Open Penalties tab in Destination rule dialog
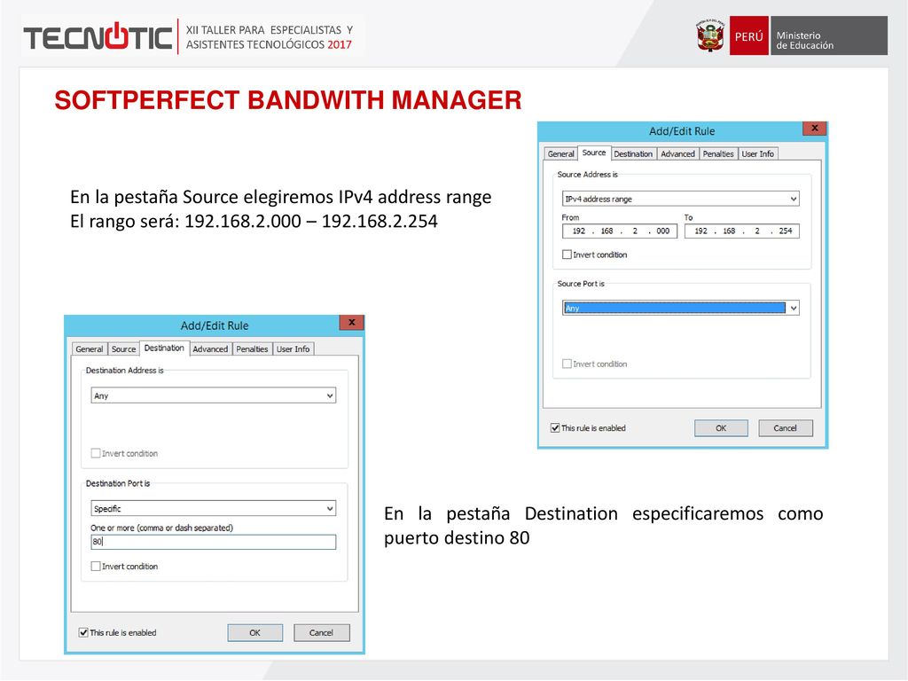 pyautogui.click(x=252, y=349)
